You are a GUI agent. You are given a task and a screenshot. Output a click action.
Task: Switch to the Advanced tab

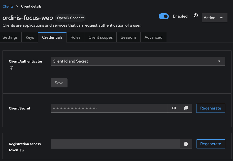[x=153, y=37]
